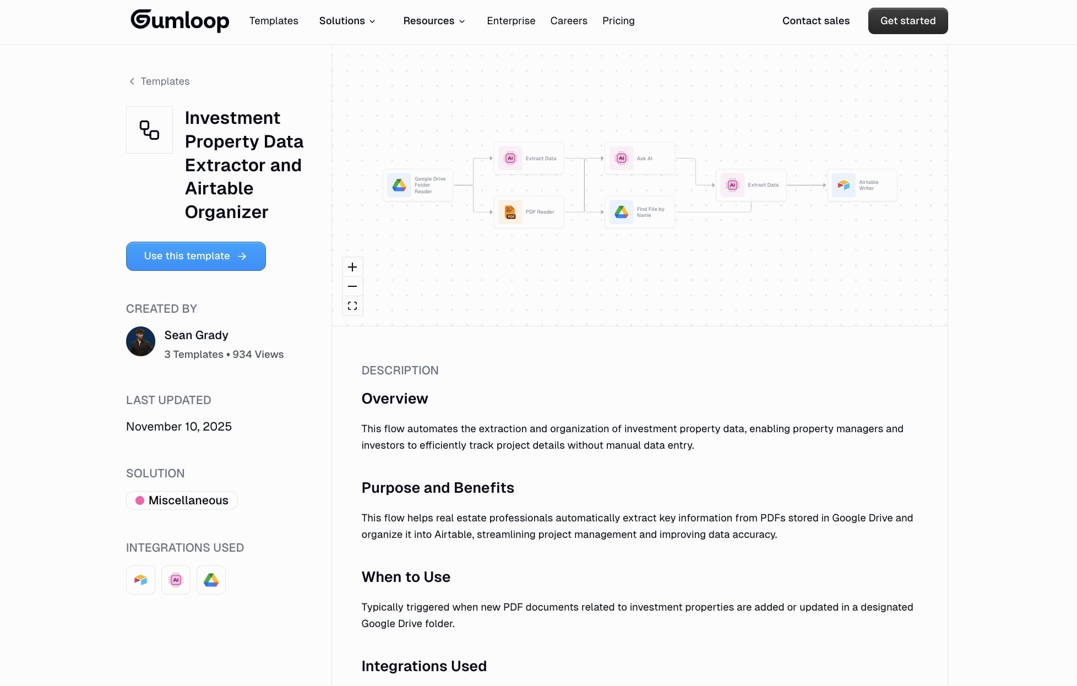Open the Pricing page
The width and height of the screenshot is (1077, 686).
click(x=618, y=21)
